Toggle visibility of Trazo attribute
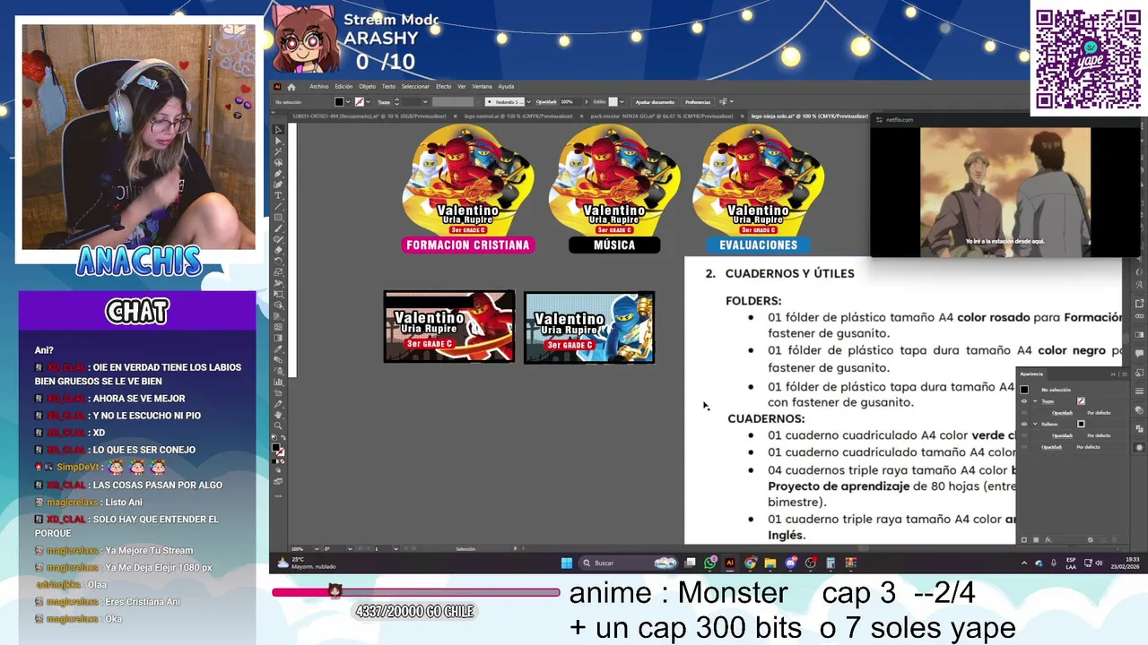This screenshot has width=1148, height=645. (1024, 401)
